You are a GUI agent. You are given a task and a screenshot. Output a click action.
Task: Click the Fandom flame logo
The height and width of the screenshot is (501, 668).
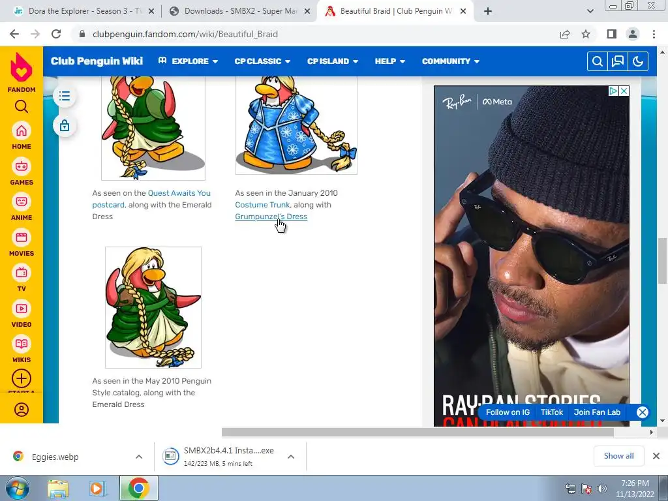coord(22,67)
